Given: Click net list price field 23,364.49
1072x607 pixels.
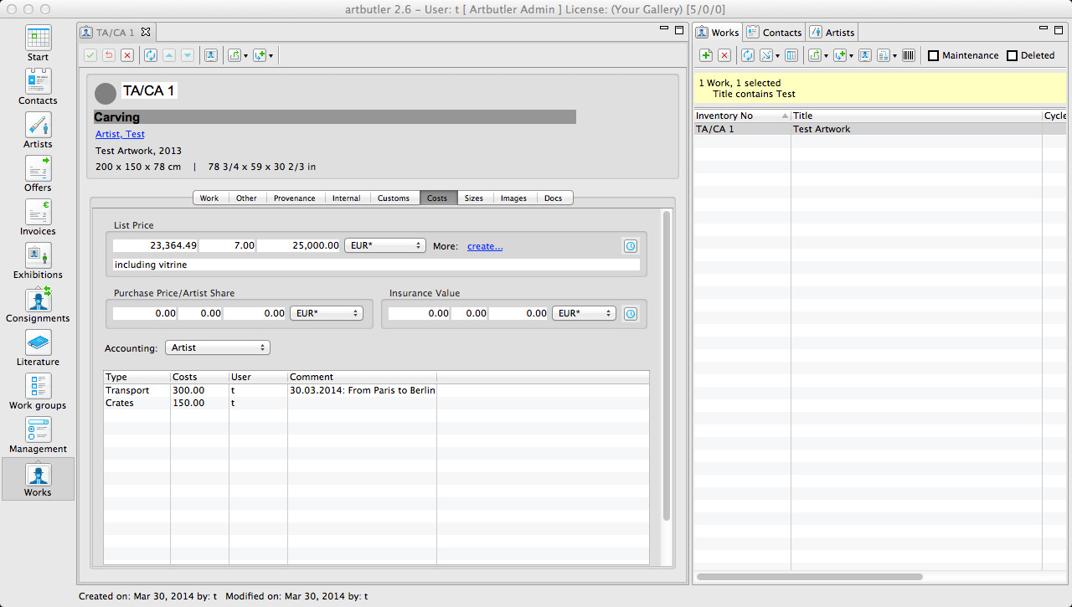Looking at the screenshot, I should coord(156,246).
